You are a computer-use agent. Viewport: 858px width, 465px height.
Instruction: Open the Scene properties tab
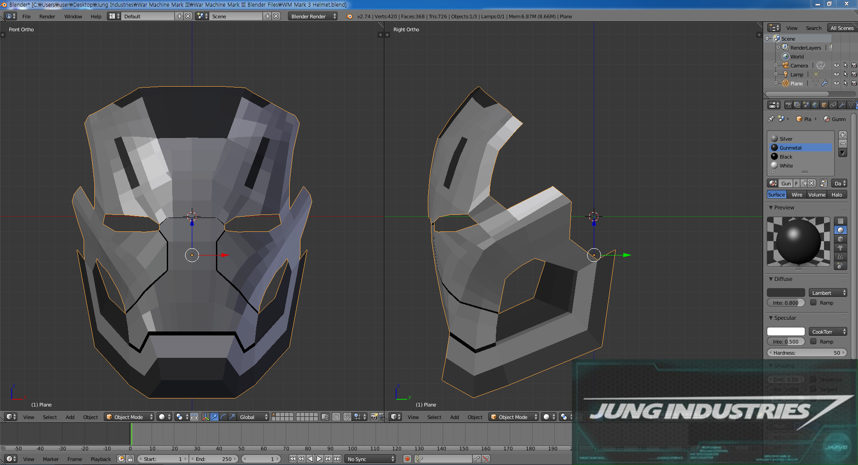pos(806,105)
